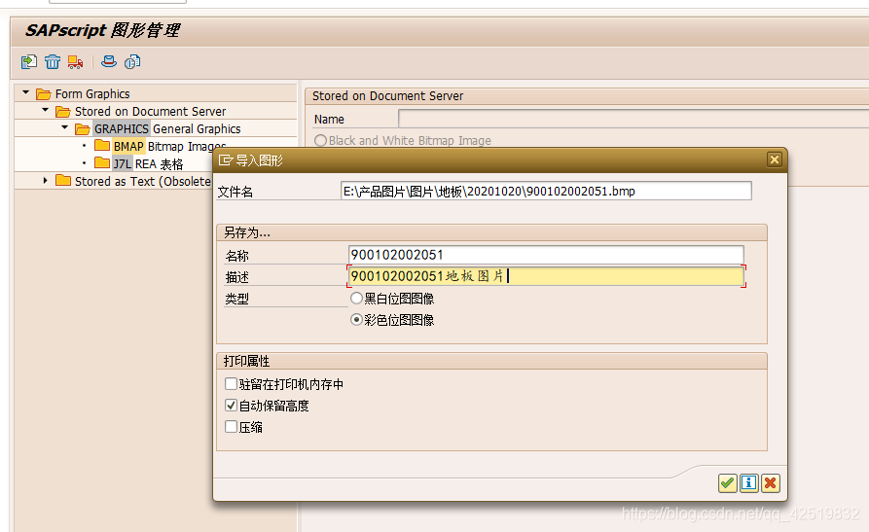Screen dimensions: 869x532
Task: Click the Delete trash can icon
Action: point(53,61)
